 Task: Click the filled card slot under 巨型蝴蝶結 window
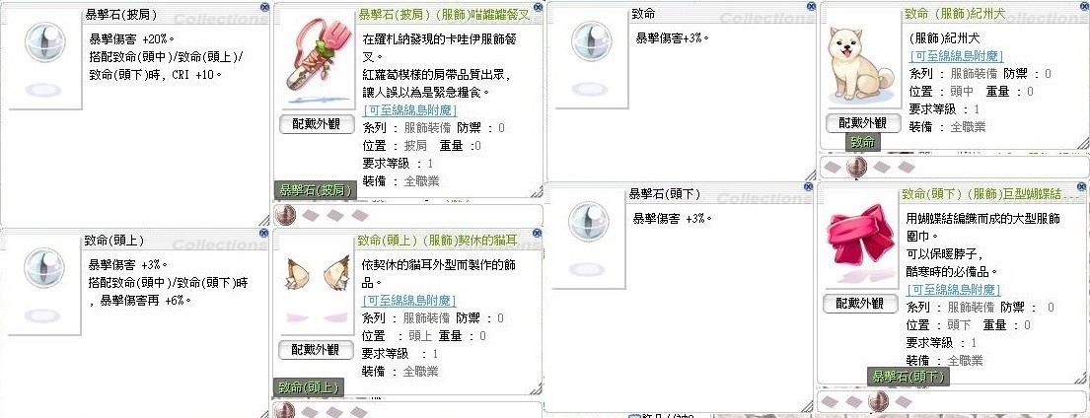879,401
